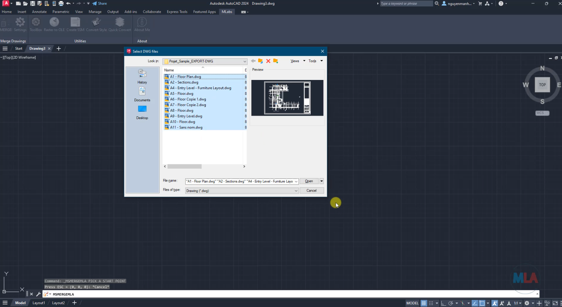562x307 pixels.
Task: Toggle ortho mode in the status bar
Action: coord(444,303)
